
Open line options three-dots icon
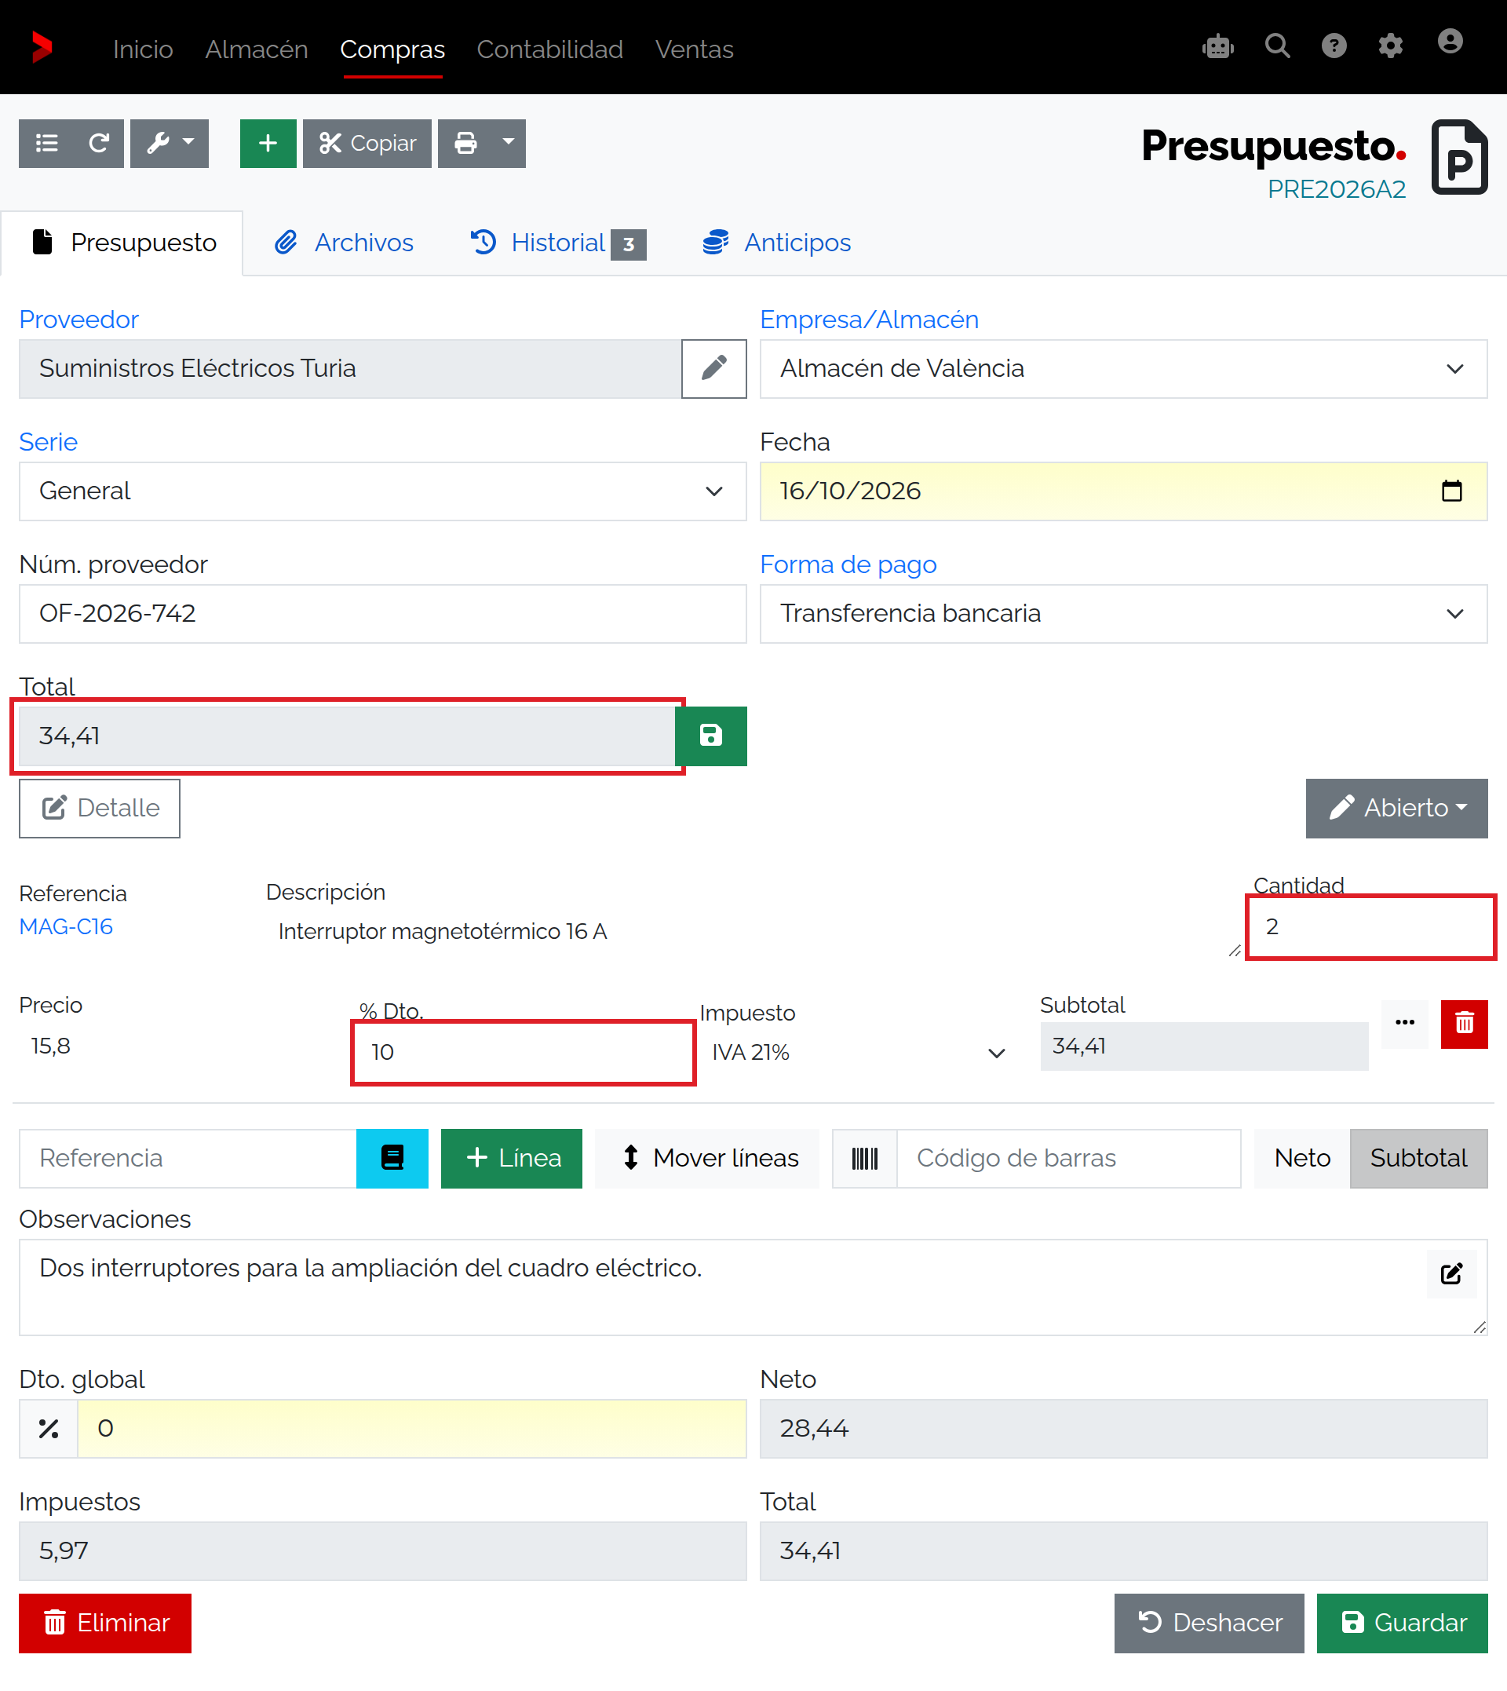1404,1023
